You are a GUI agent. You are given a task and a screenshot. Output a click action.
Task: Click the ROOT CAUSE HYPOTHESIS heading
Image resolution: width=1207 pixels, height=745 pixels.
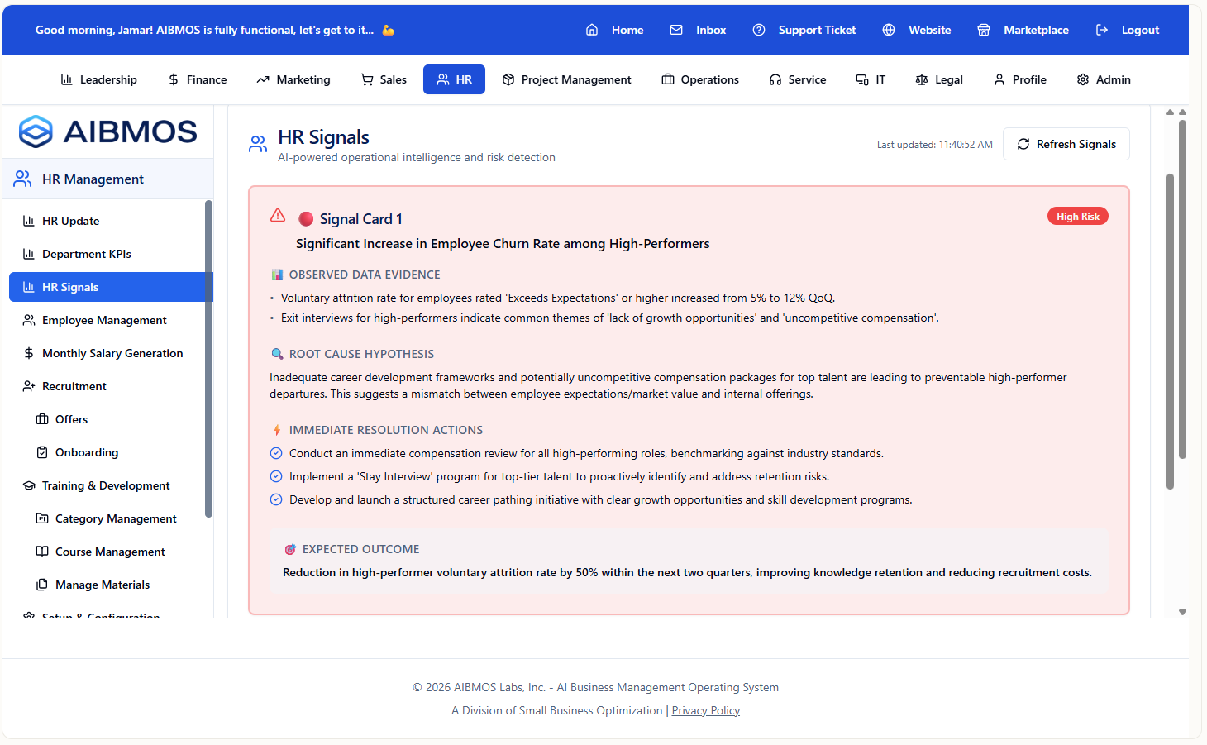point(361,354)
